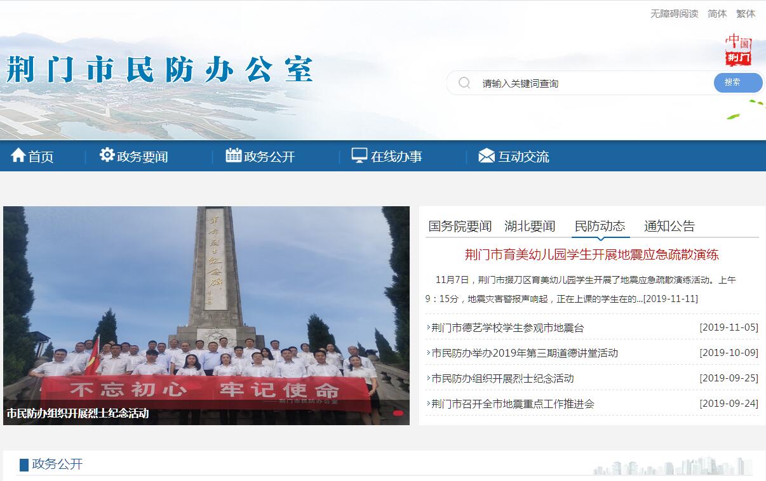Image resolution: width=766 pixels, height=481 pixels.
Task: Click the red carousel indicator dot
Action: [398, 413]
